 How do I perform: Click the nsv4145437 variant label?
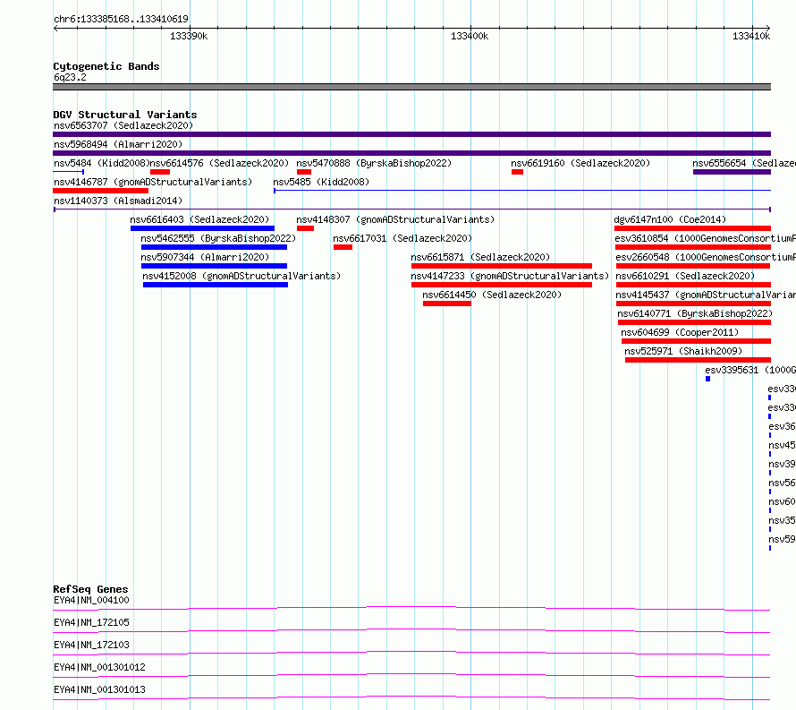(706, 295)
